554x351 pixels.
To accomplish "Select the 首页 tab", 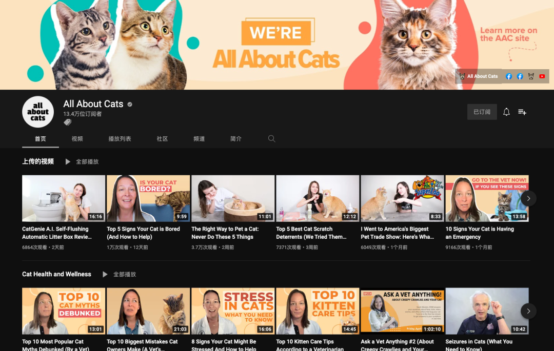I will pos(41,139).
